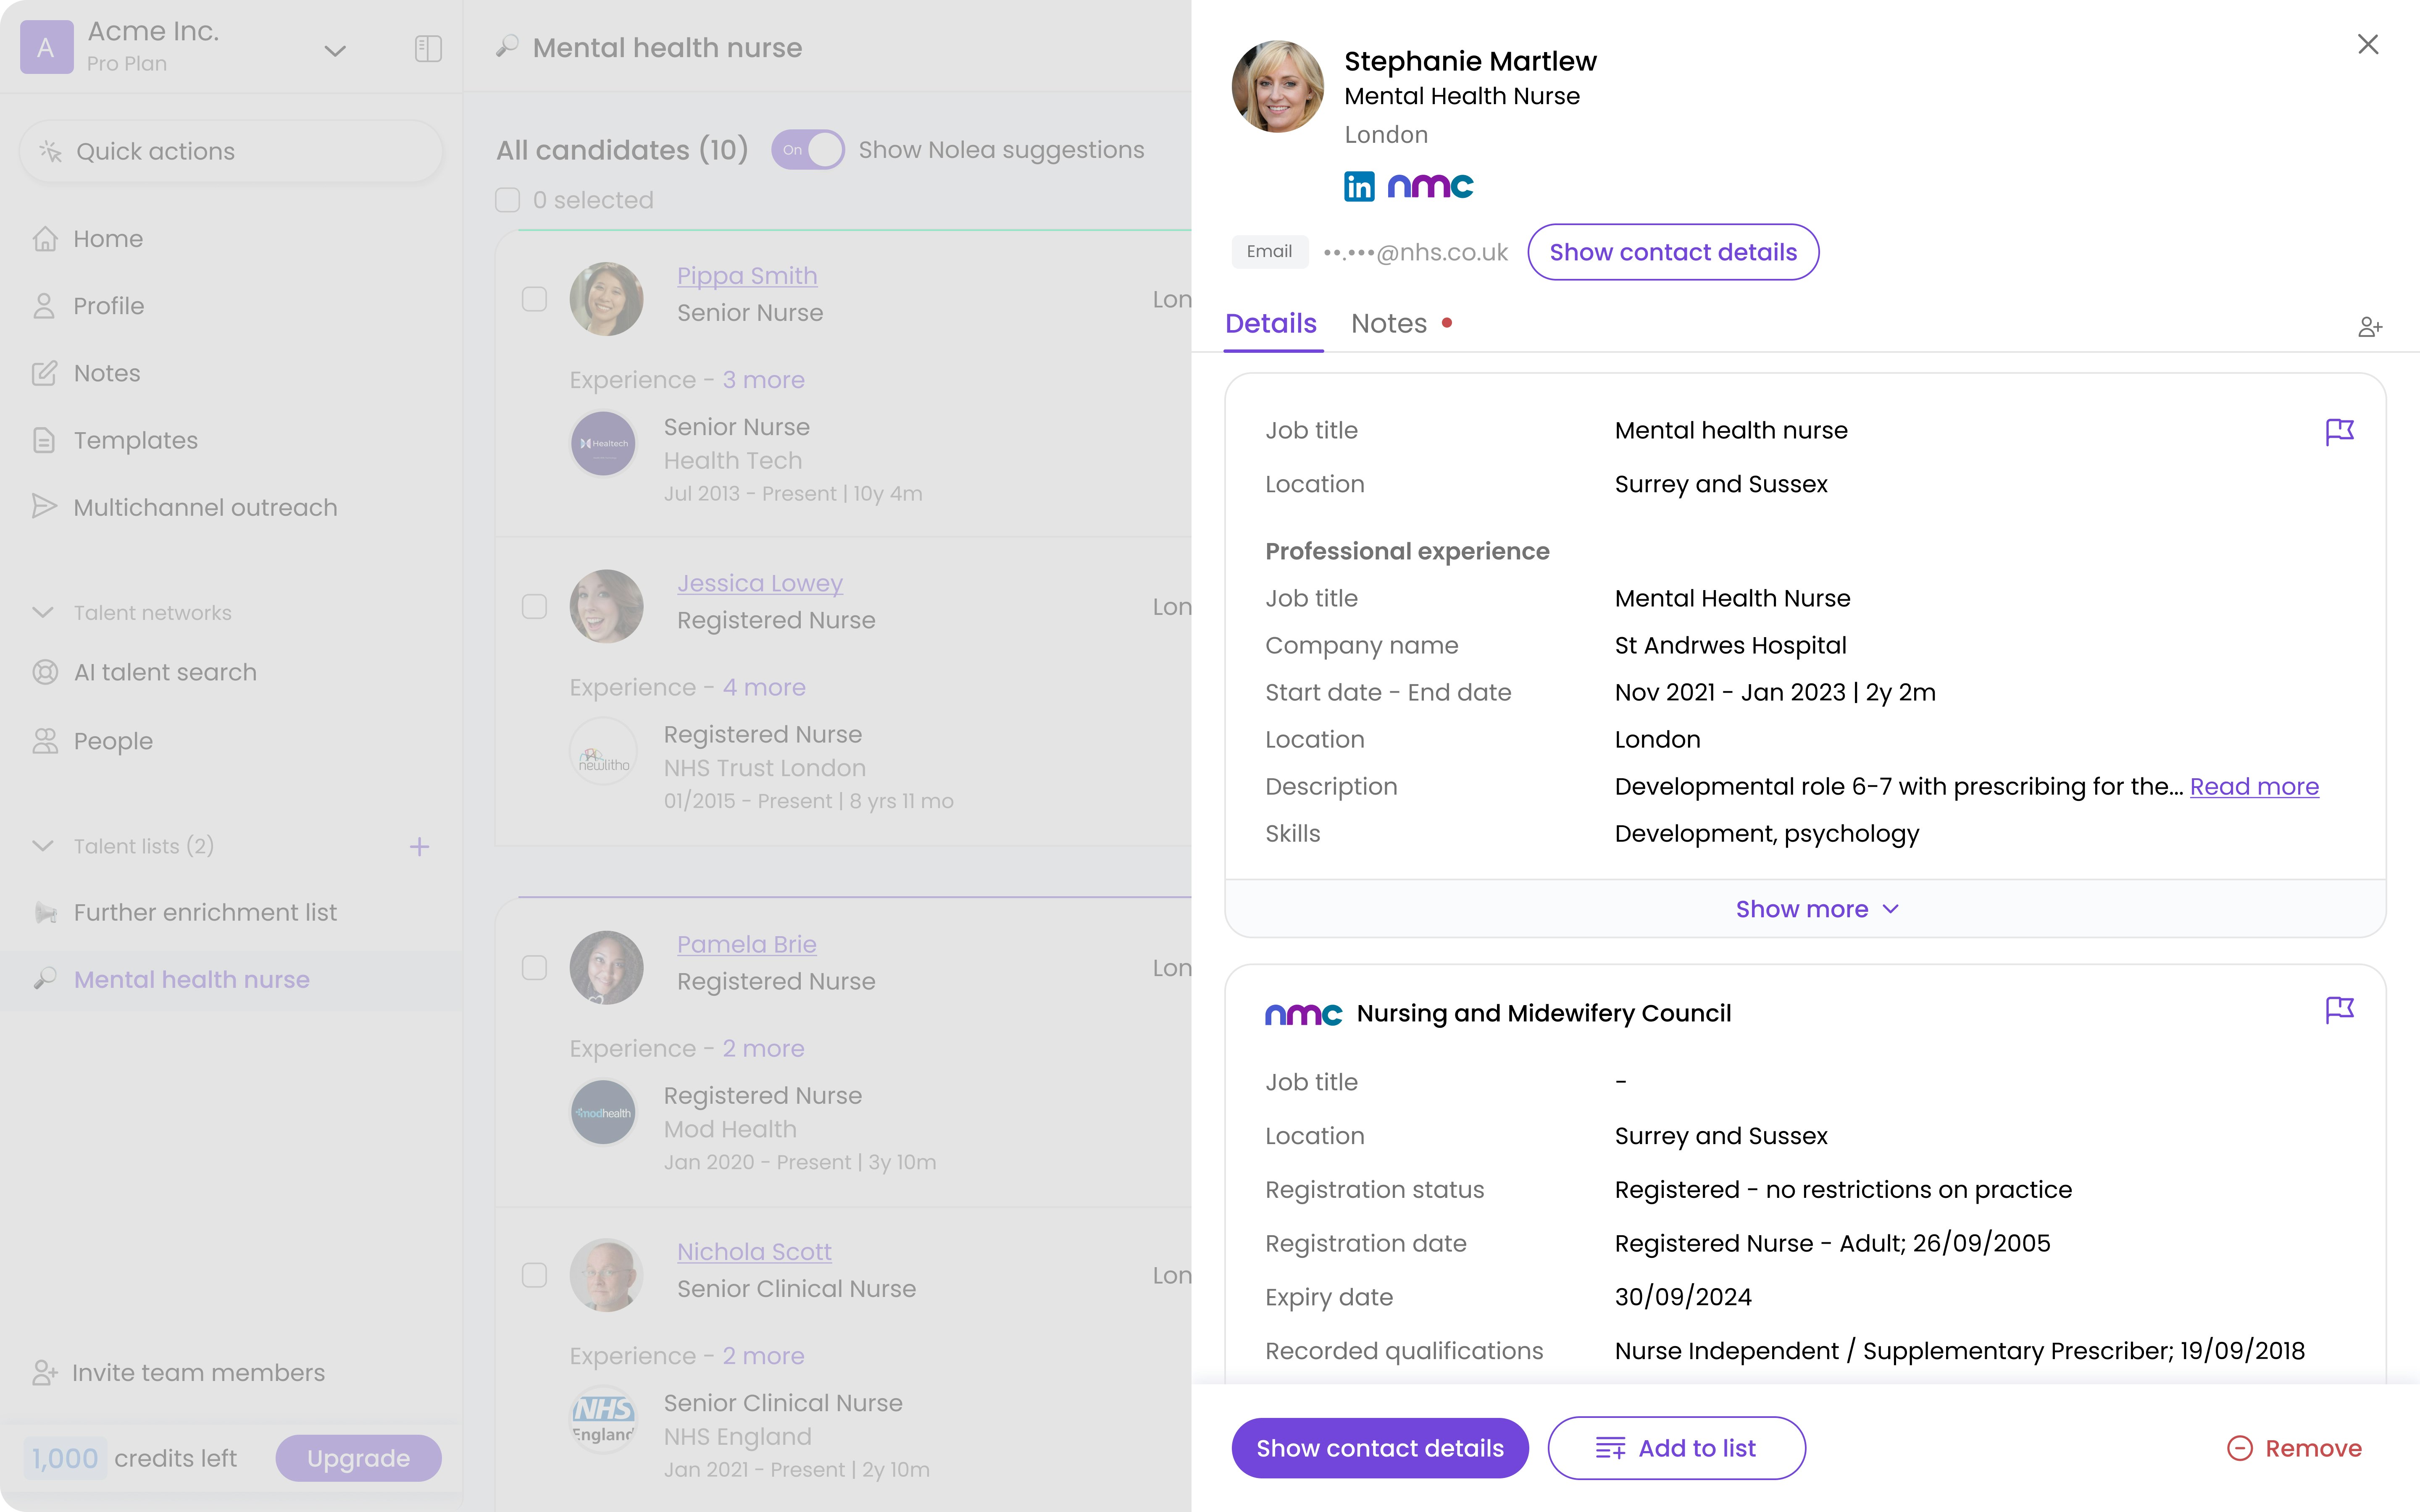The width and height of the screenshot is (2420, 1512).
Task: Open the Acme Inc. workspace dropdown
Action: (335, 49)
